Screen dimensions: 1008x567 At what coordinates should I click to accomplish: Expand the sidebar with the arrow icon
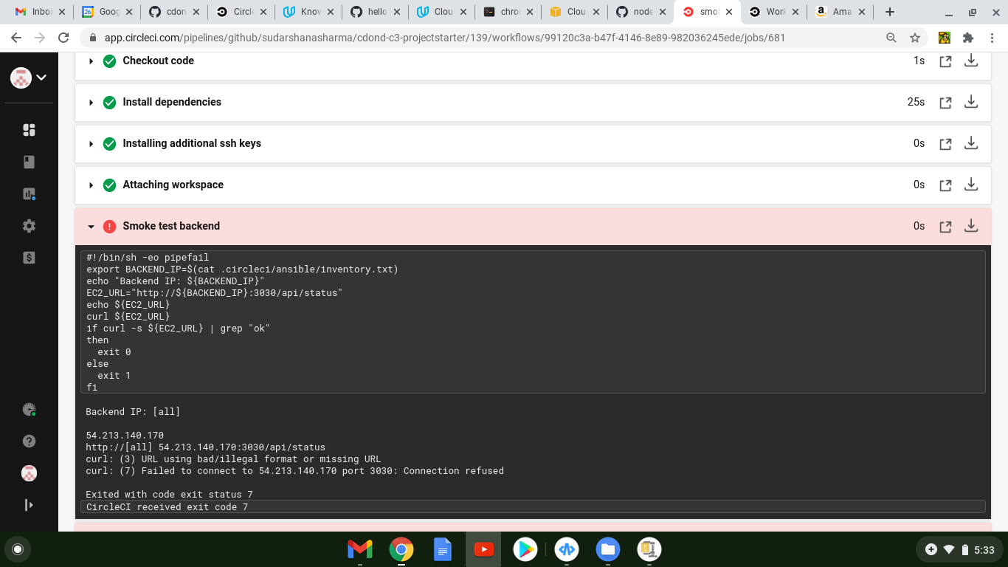tap(29, 505)
